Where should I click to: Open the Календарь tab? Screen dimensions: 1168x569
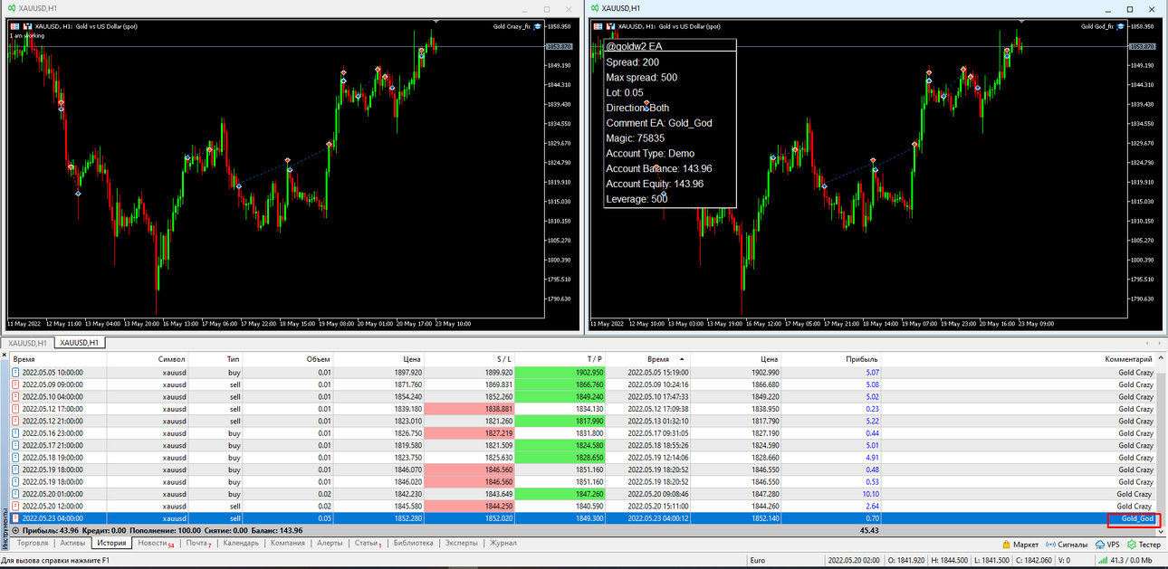[240, 544]
